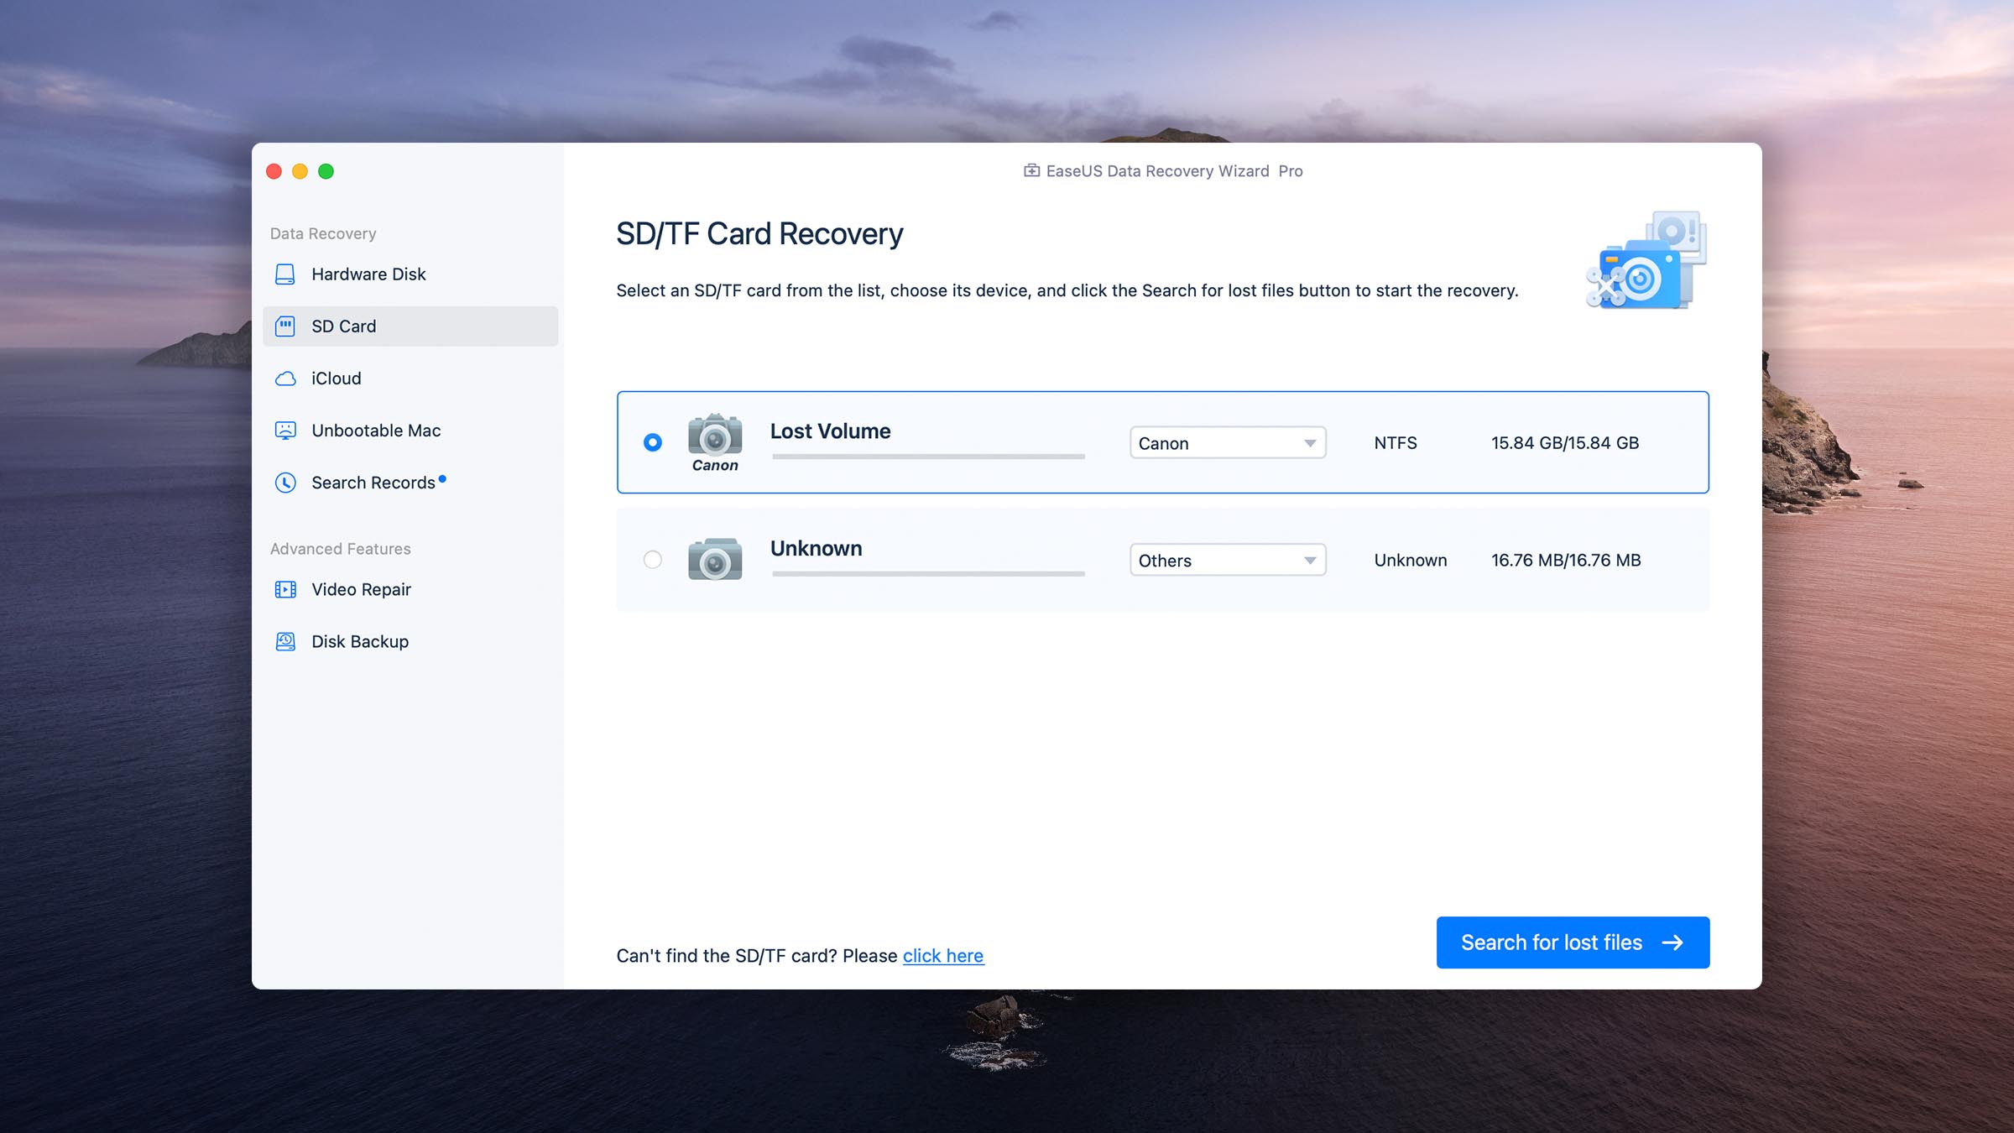
Task: Select the Lost Volume radio button
Action: click(x=652, y=442)
